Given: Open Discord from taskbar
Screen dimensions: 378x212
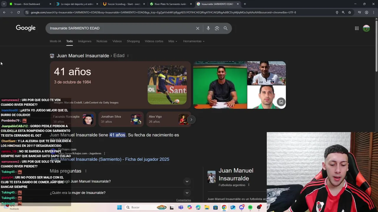Looking at the screenshot, I should click(x=242, y=207).
